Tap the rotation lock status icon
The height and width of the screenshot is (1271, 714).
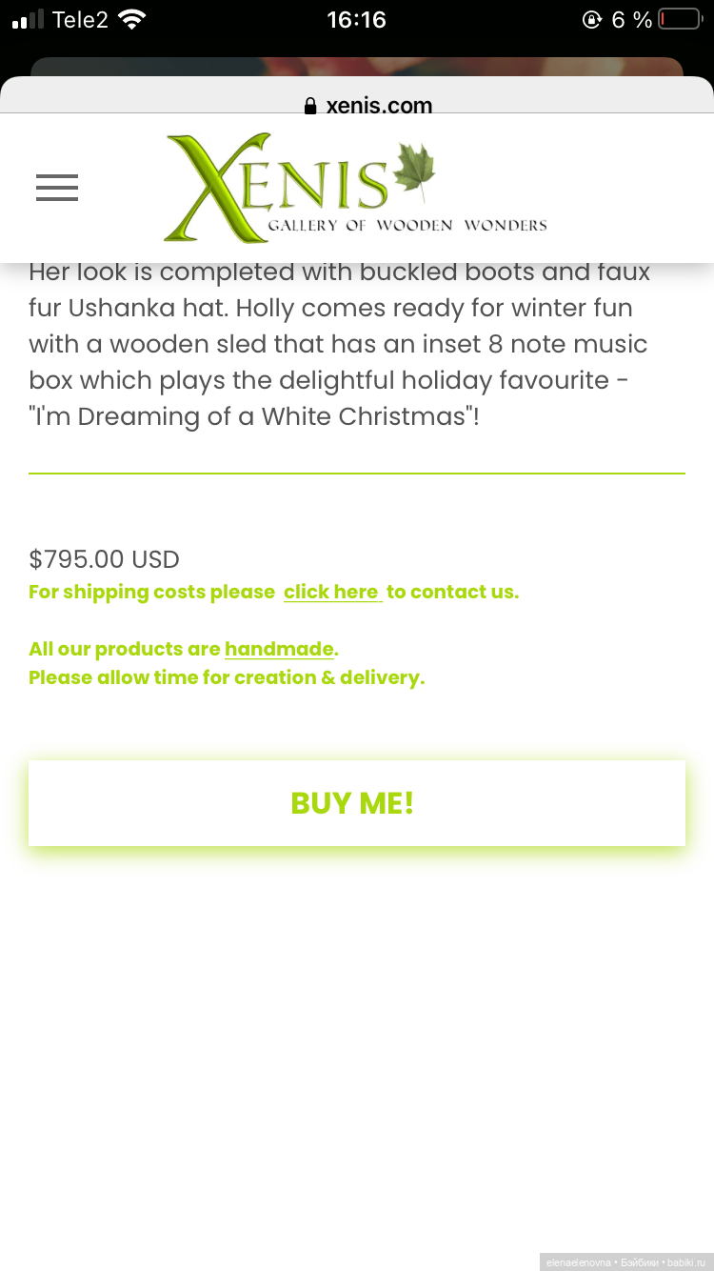tap(592, 19)
